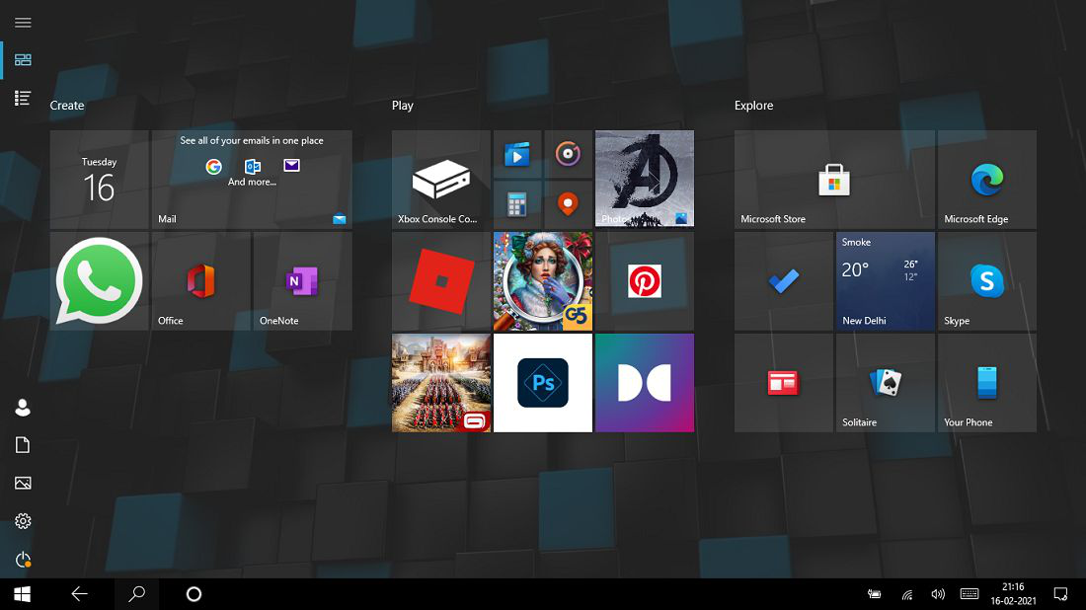
Task: Open the G5 hidden object game tile
Action: 543,281
